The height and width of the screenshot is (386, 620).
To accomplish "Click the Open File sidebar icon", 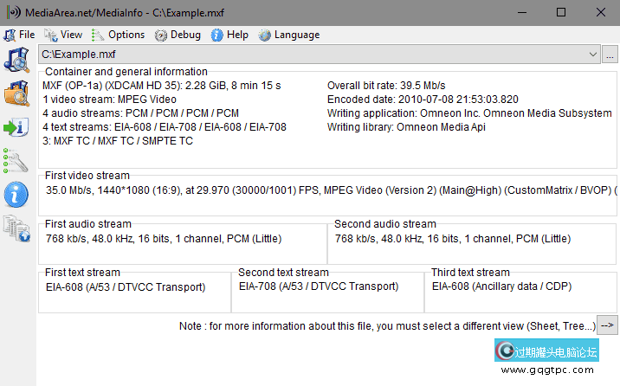I will point(16,60).
